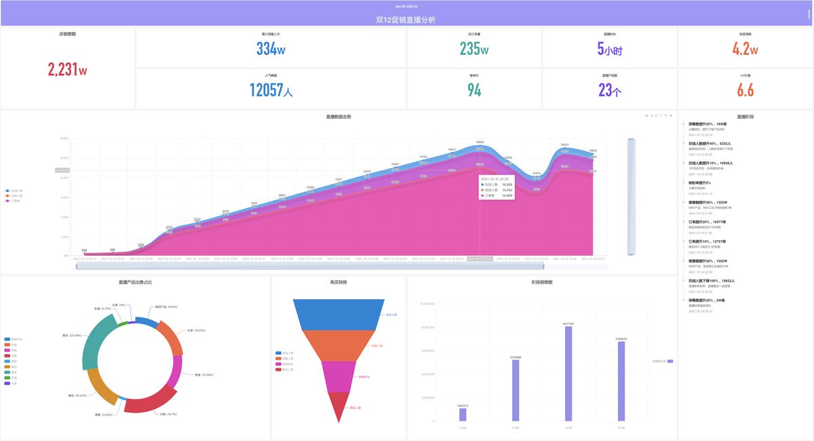Click the horizontal zoom slider under the trend chart
The image size is (814, 441).
click(309, 267)
